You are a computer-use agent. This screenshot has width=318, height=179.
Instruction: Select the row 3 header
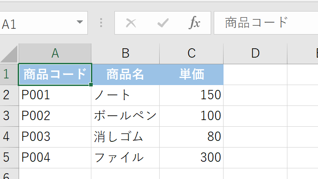(9, 116)
